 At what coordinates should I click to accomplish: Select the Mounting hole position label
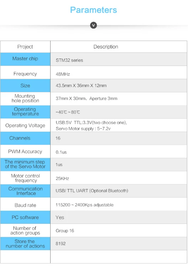(x=25, y=98)
